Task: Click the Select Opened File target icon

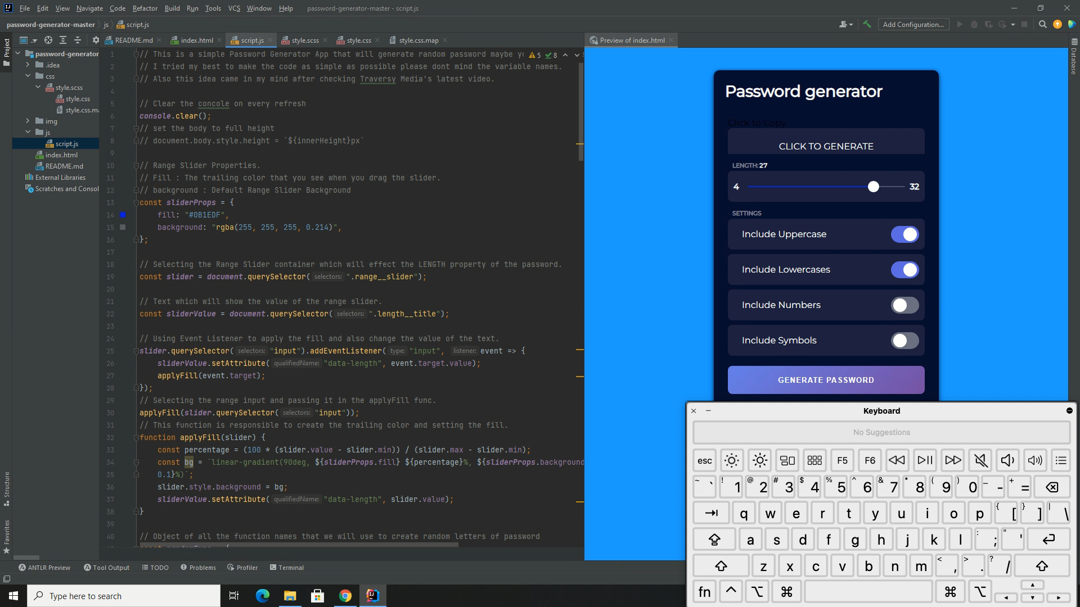Action: point(48,40)
